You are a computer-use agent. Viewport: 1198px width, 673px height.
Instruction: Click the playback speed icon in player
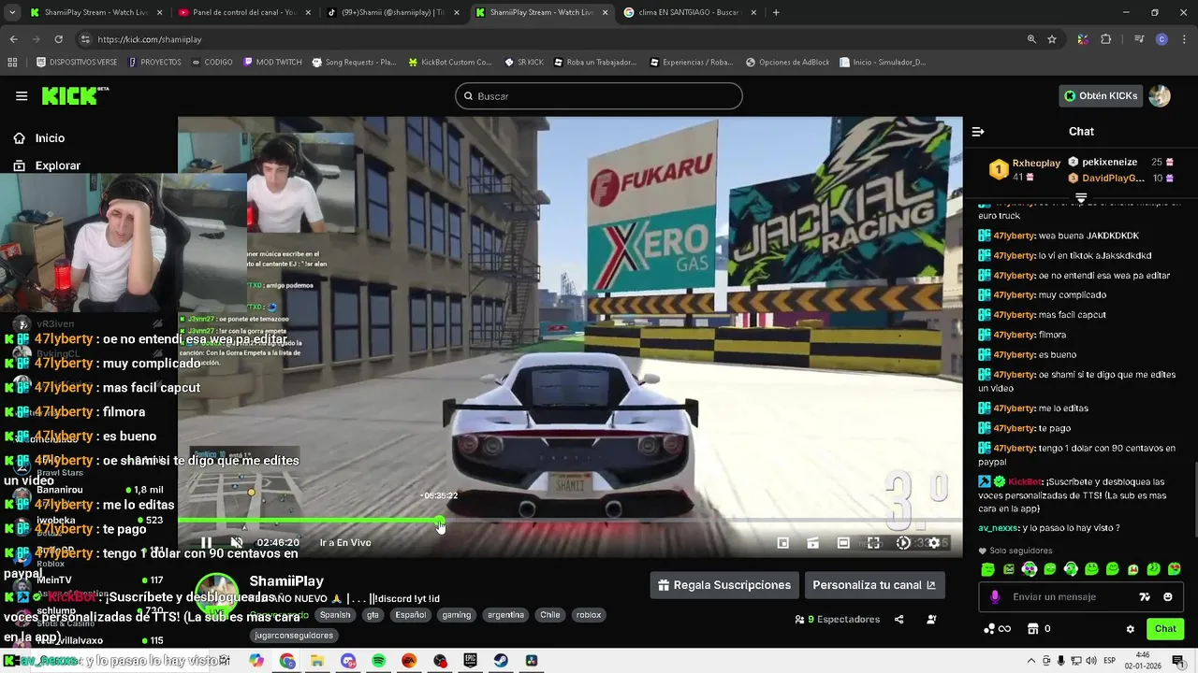coord(903,542)
